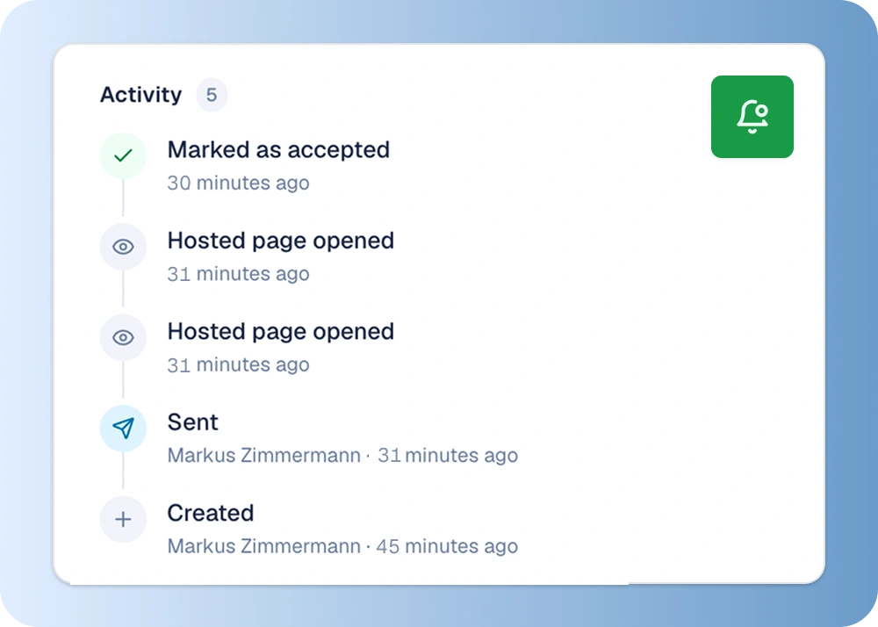This screenshot has width=878, height=627.
Task: Click the eye icon directly below the checkmark
Action: coord(123,246)
